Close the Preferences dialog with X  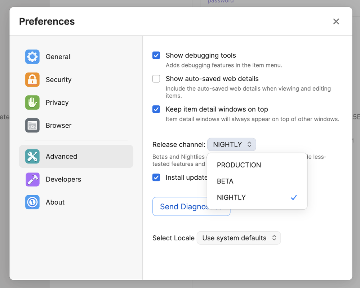coord(336,22)
